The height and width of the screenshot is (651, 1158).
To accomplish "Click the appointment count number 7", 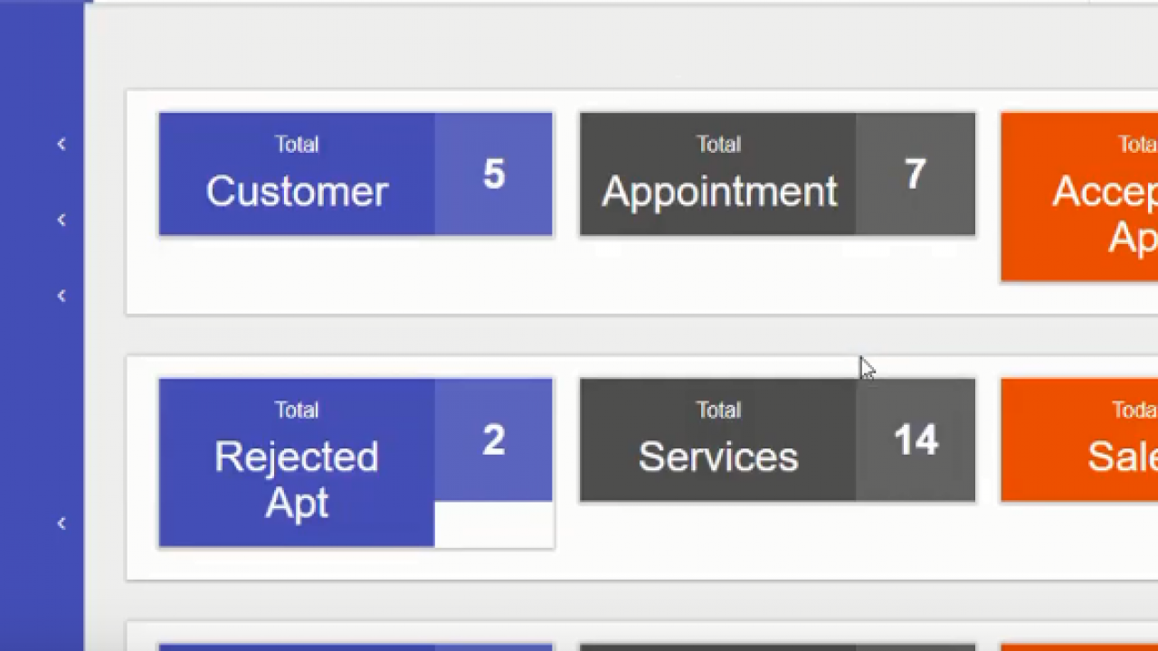I will click(x=916, y=175).
